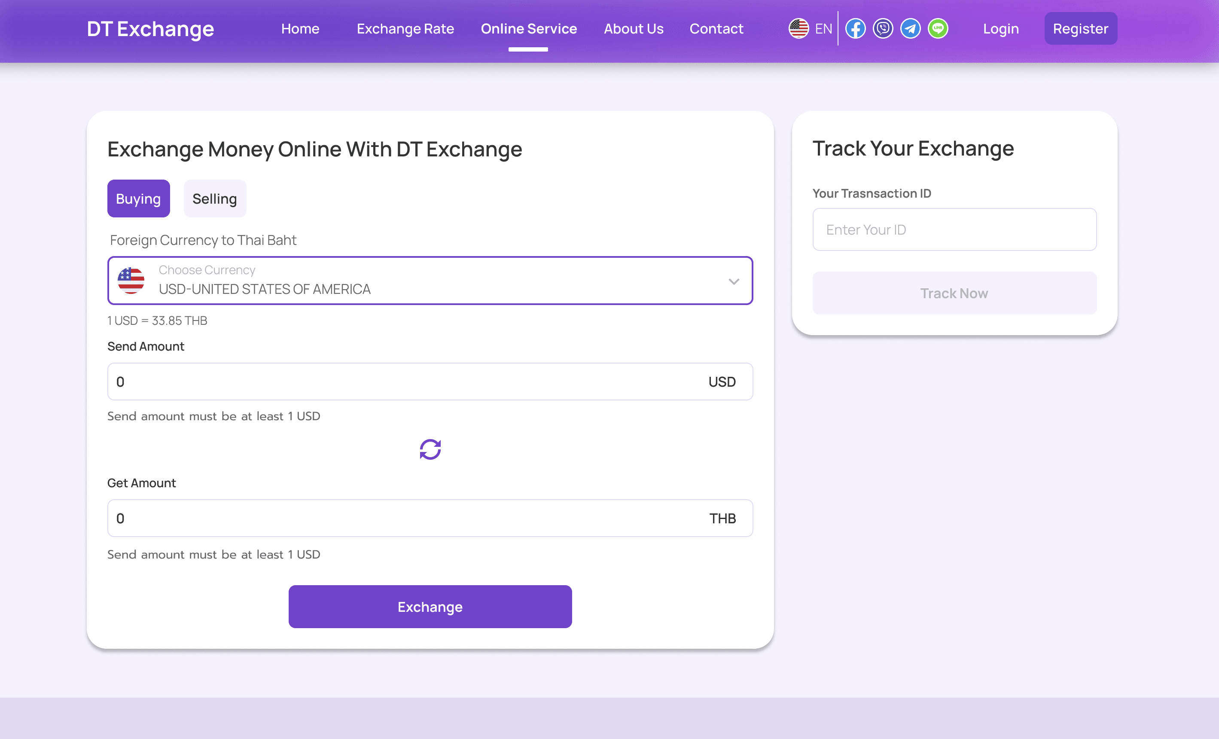Click the USD flag in currency selector
Screen dimensions: 1219x739
click(131, 281)
